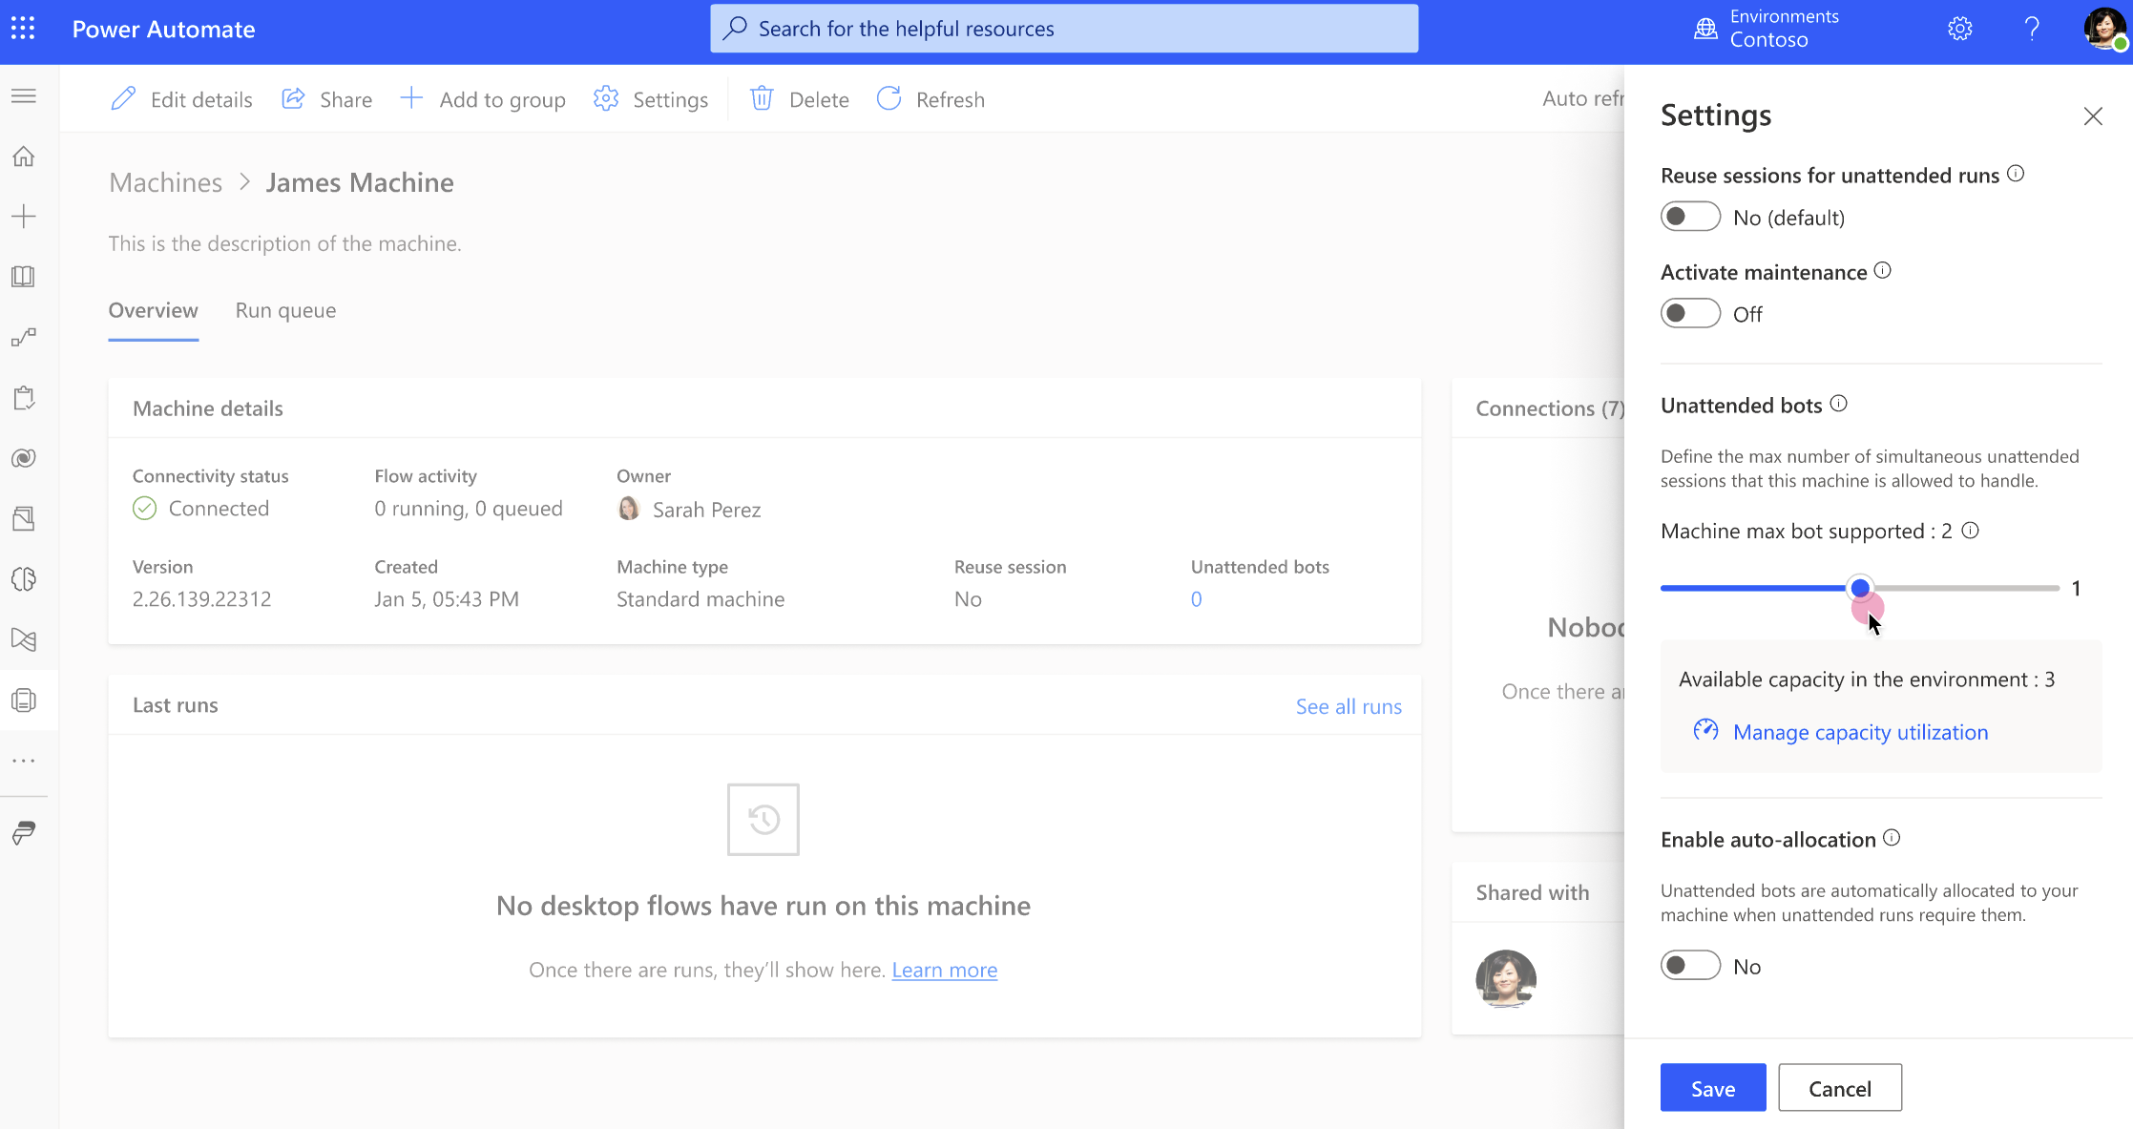Drag the Unattended bots slider to 1
This screenshot has height=1129, width=2133.
click(x=1859, y=587)
